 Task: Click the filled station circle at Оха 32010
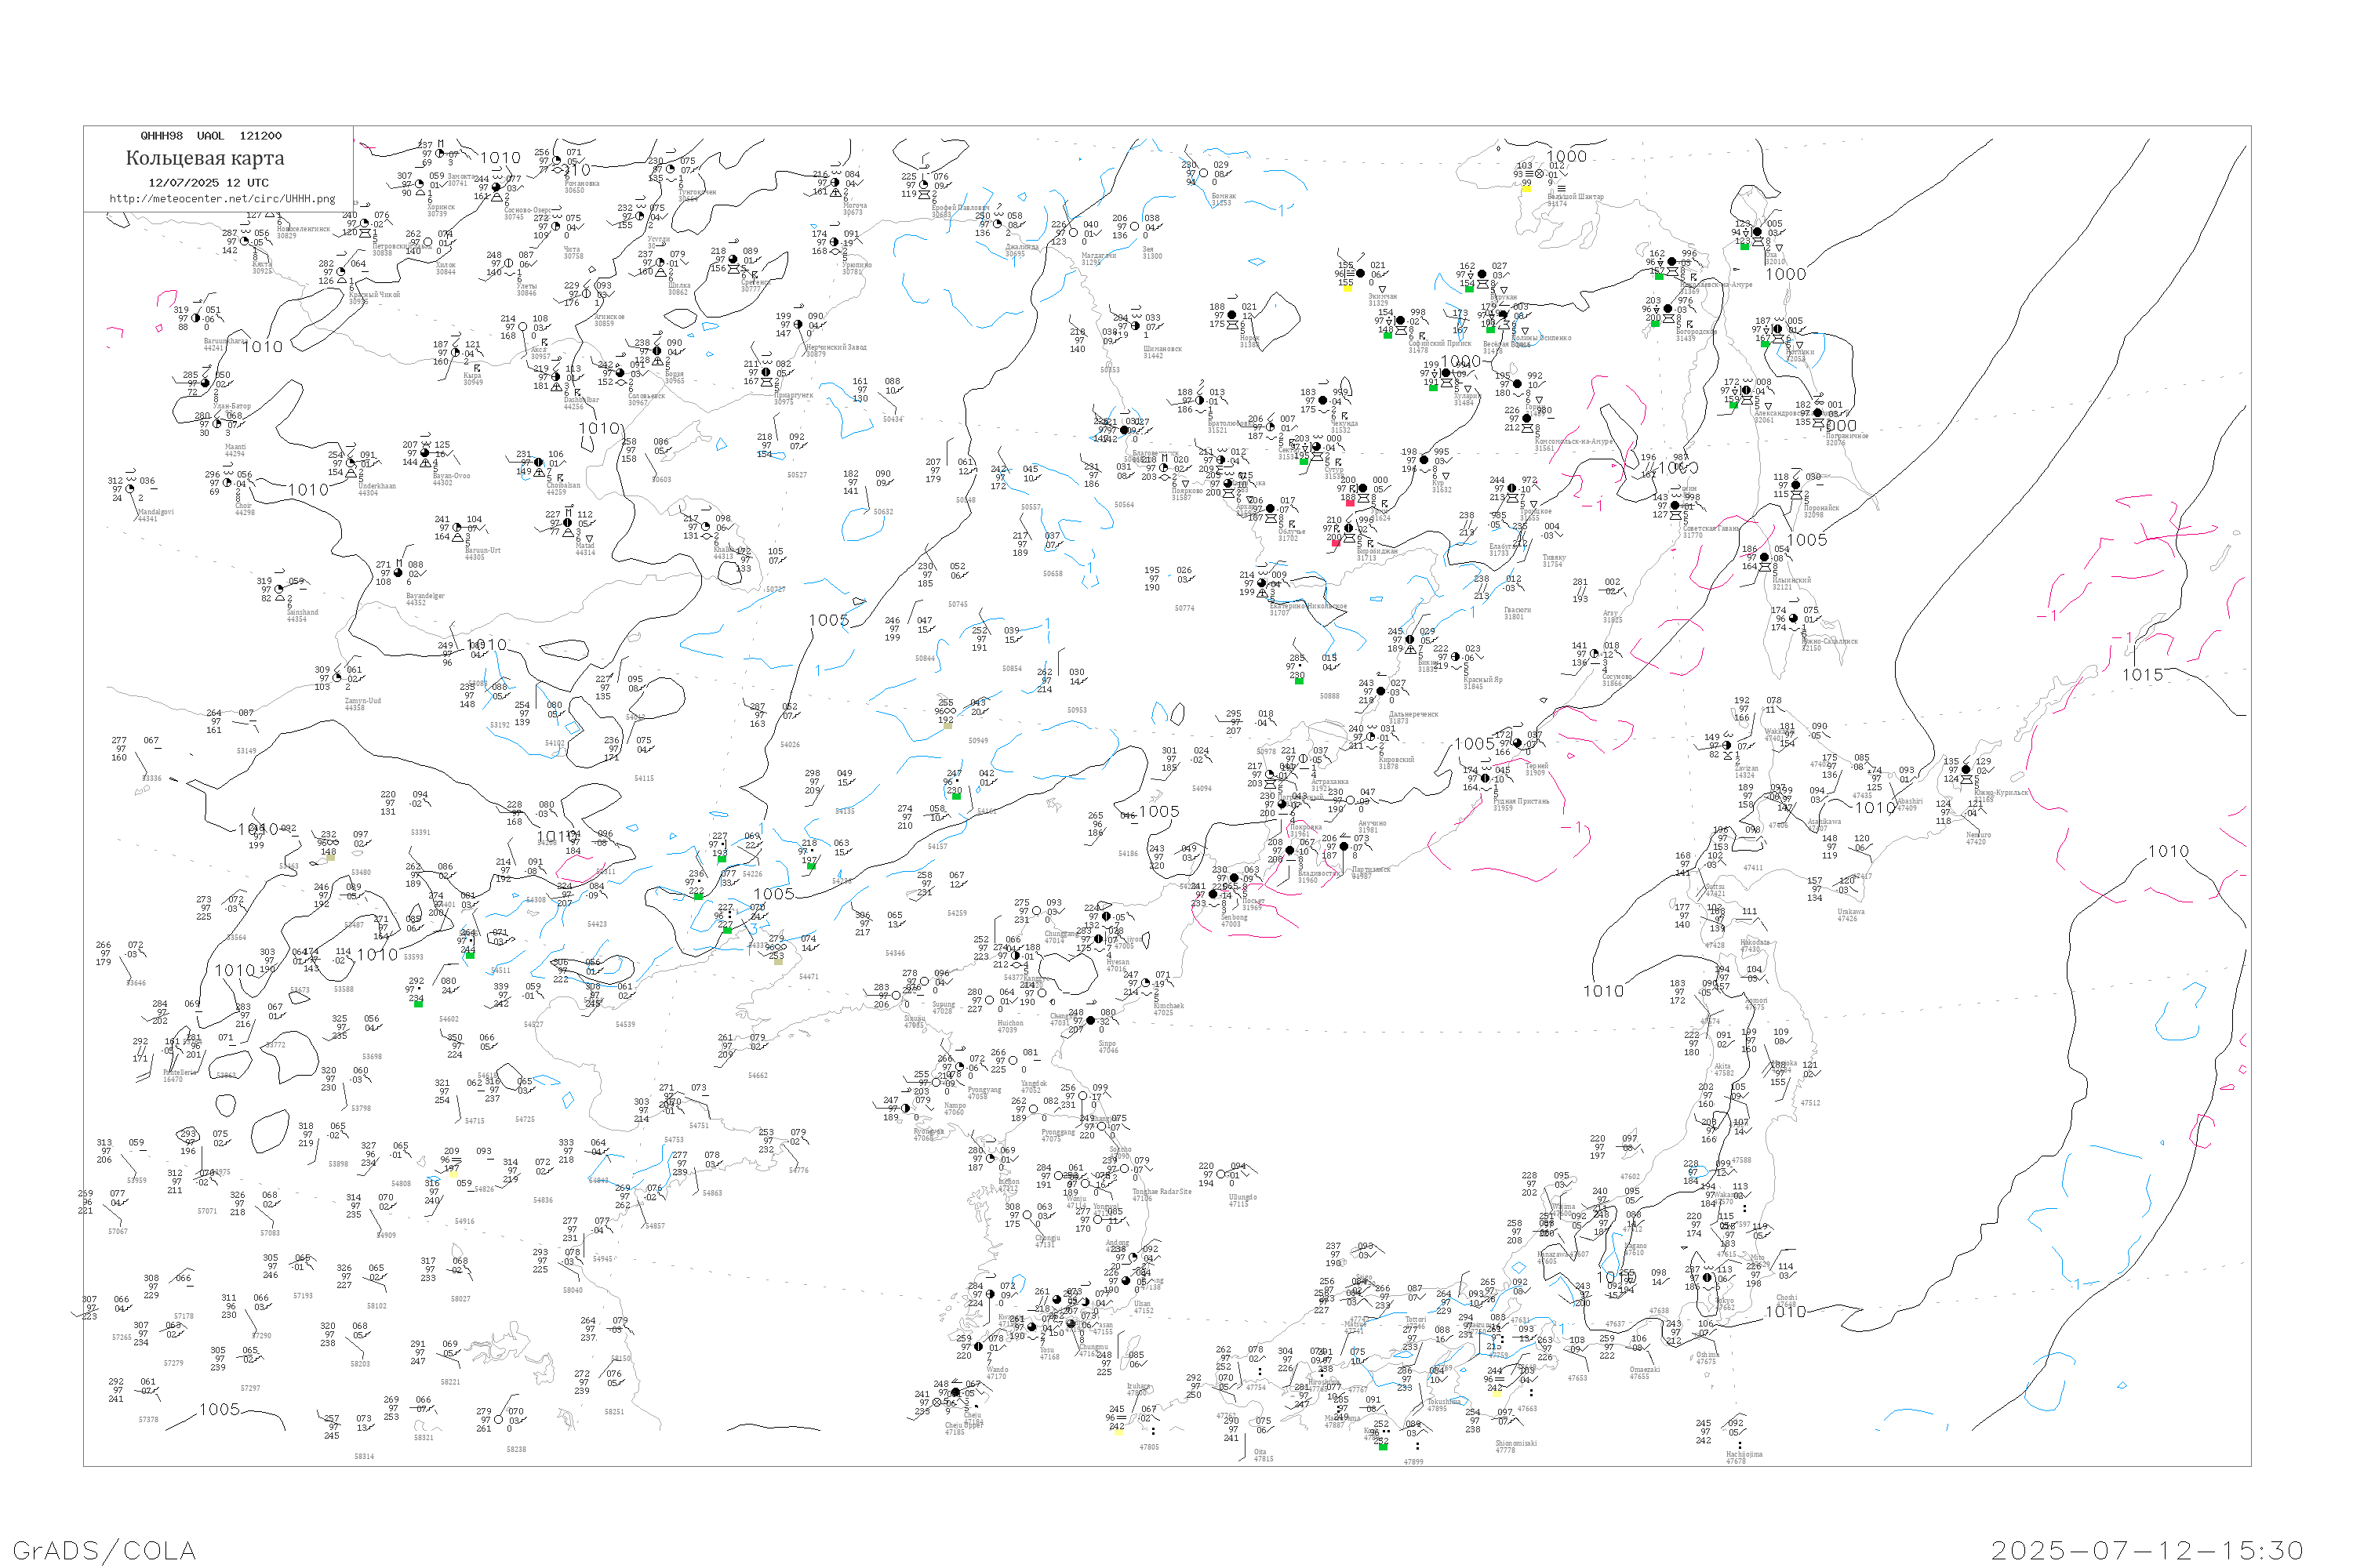tap(1757, 232)
